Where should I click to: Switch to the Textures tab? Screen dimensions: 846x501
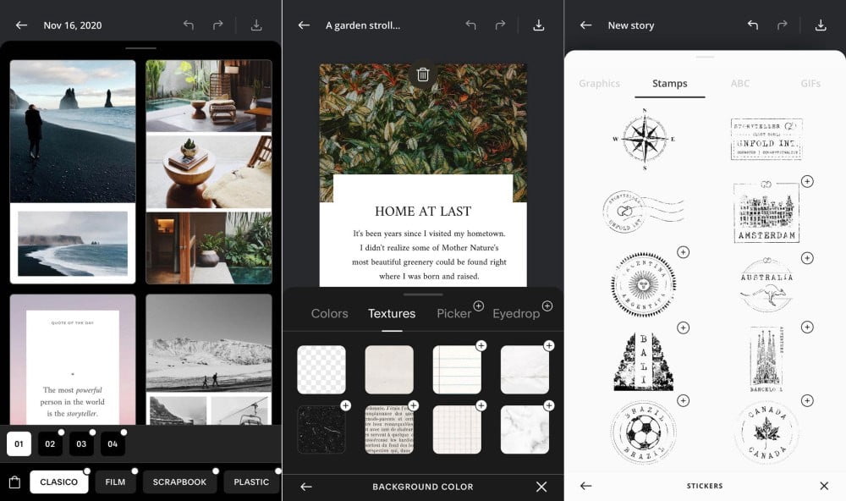click(x=392, y=313)
